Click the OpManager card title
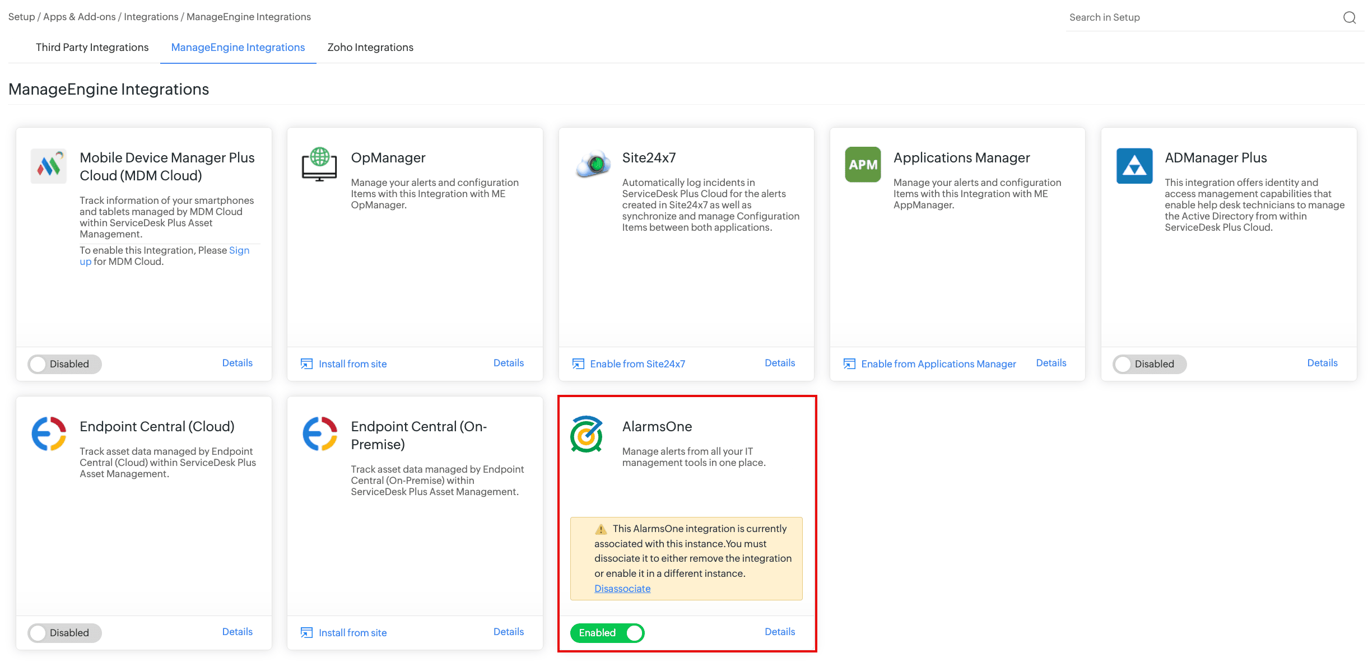 tap(388, 158)
